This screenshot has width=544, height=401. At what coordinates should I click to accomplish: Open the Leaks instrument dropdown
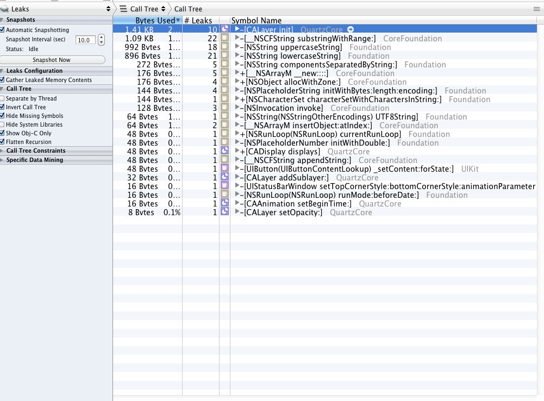coord(108,9)
